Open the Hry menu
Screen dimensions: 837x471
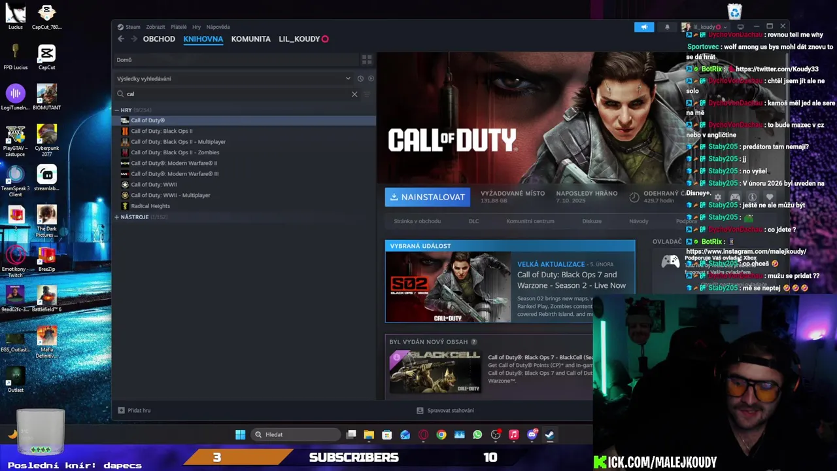[x=197, y=27]
